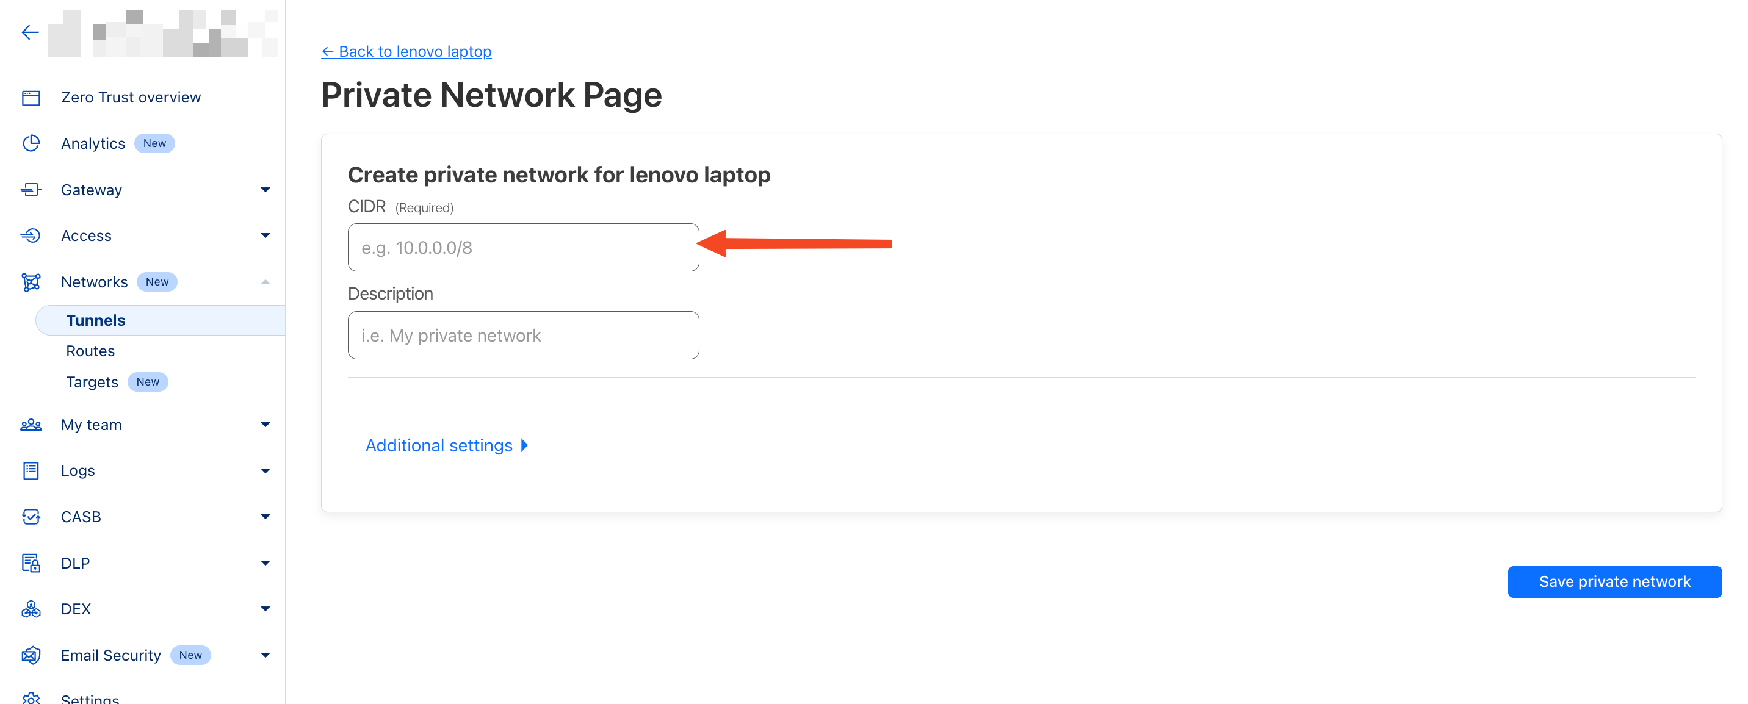Viewport: 1748px width, 704px height.
Task: Collapse the Networks section arrow
Action: pyautogui.click(x=265, y=282)
